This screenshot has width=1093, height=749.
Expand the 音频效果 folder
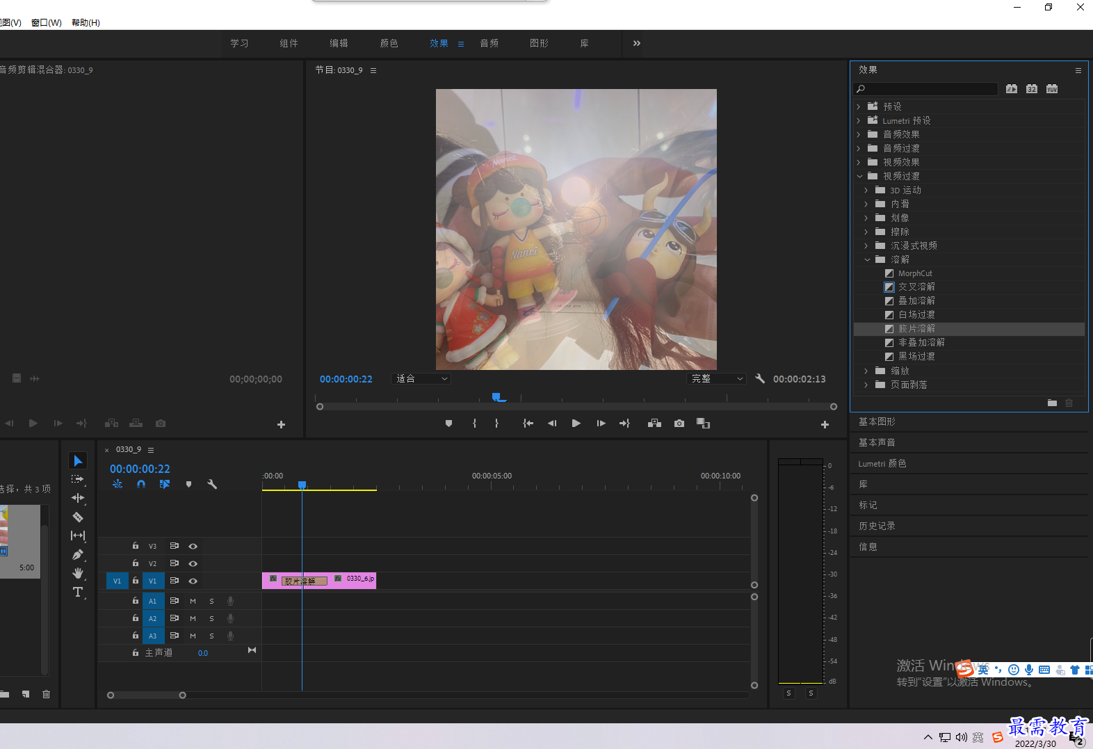tap(859, 134)
